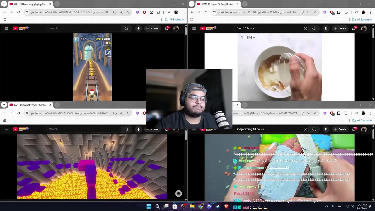Viewport: 375px width, 211px height.
Task: Open uBlock extension in Subway Surfers window
Action: (144, 12)
